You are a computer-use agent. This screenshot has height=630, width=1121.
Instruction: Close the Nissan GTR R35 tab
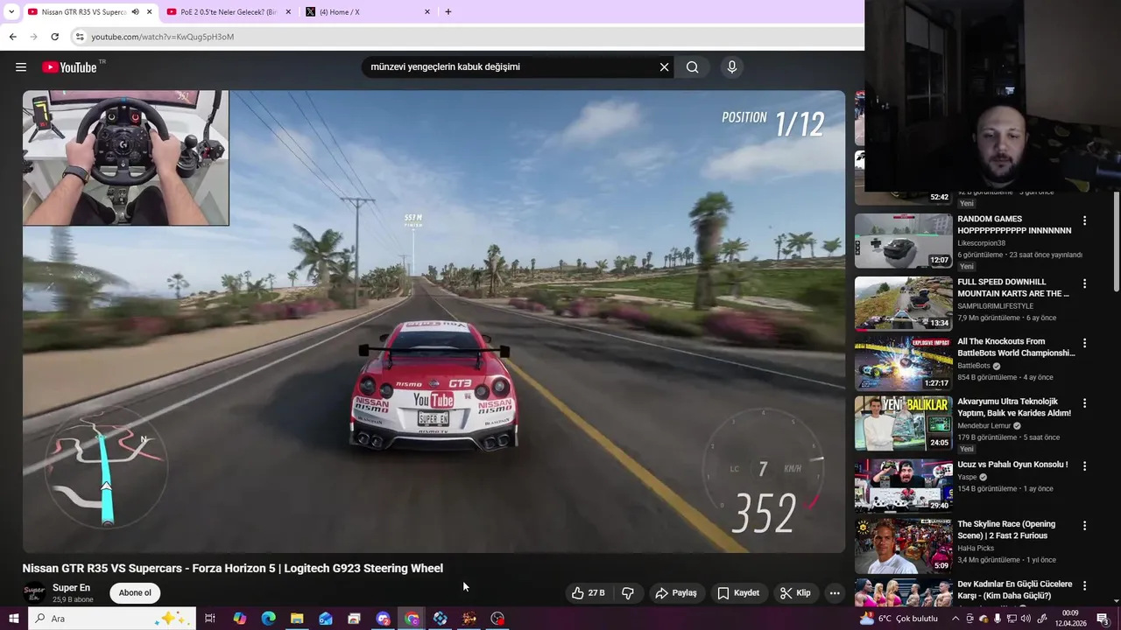150,12
